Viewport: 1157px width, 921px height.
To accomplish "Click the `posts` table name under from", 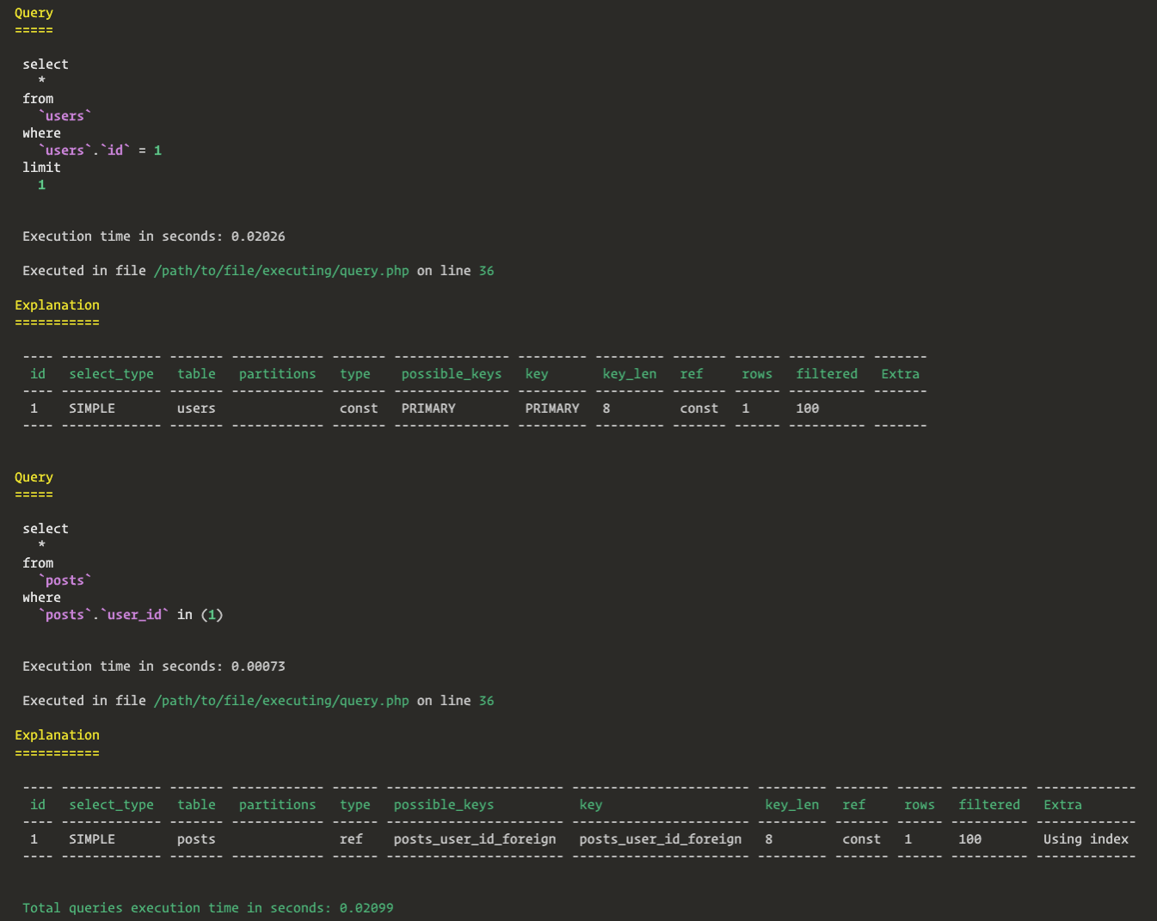I will (x=65, y=580).
